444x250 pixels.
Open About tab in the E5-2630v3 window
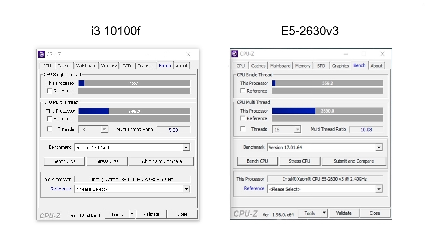coord(376,66)
